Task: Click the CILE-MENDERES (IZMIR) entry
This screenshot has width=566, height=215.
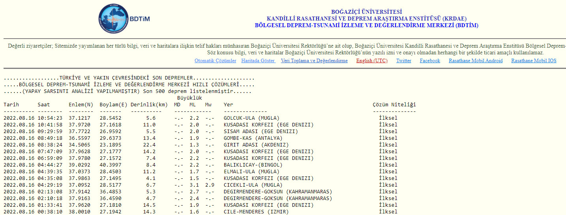Action: pos(256,212)
